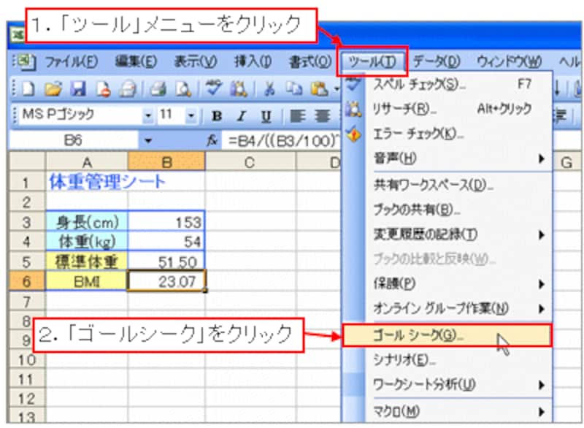Open the font name dropdown MS Pゴシック
The image size is (584, 428).
[x=148, y=116]
